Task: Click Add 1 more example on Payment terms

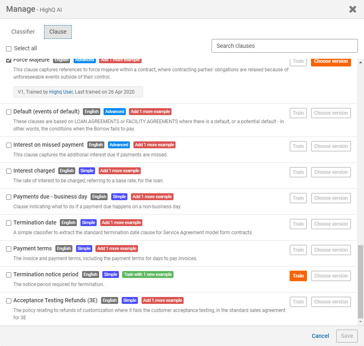Action: coord(117,249)
